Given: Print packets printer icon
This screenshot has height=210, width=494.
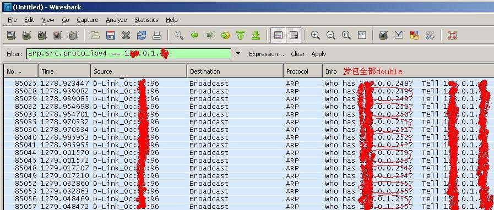Looking at the screenshot, I should click(x=157, y=35).
